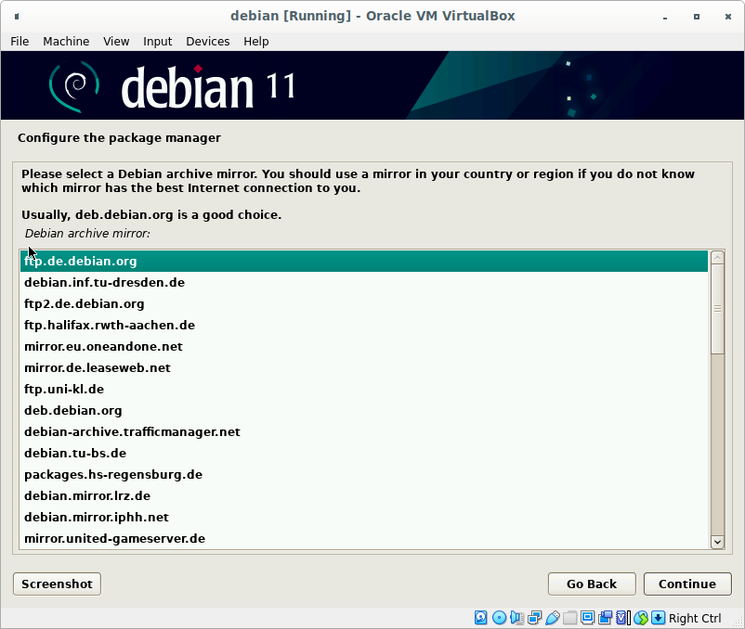The height and width of the screenshot is (629, 745).
Task: Select deb.debian.org mirror from list
Action: coord(73,410)
